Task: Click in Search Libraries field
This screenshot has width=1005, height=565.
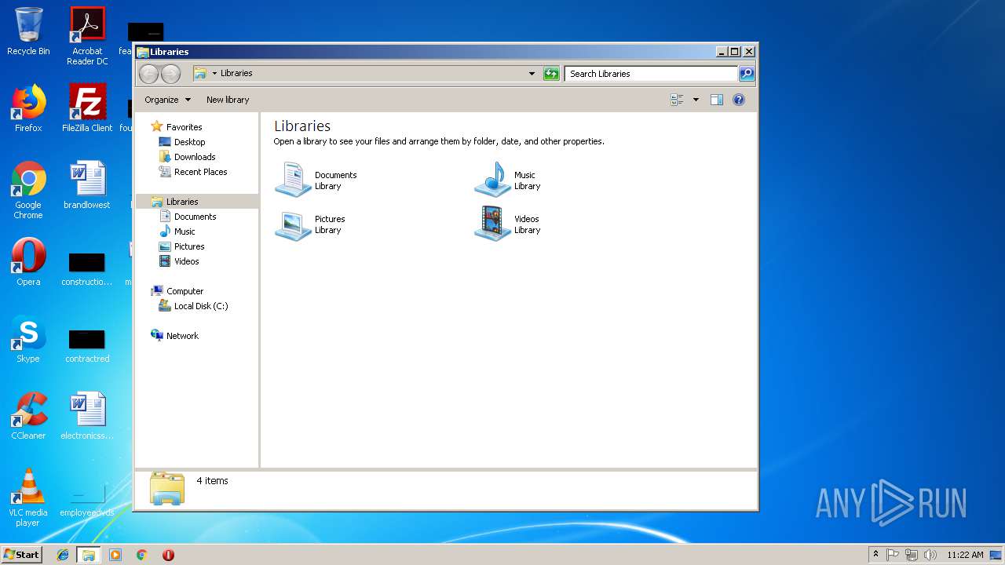Action: (651, 74)
